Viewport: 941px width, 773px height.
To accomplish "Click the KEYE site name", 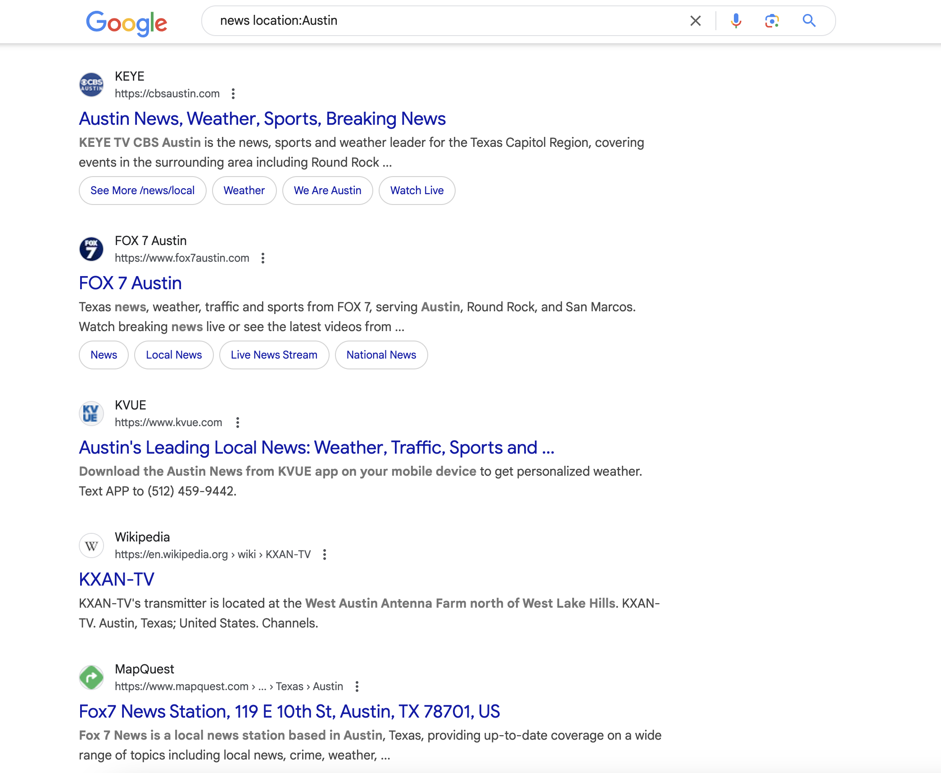I will point(130,77).
